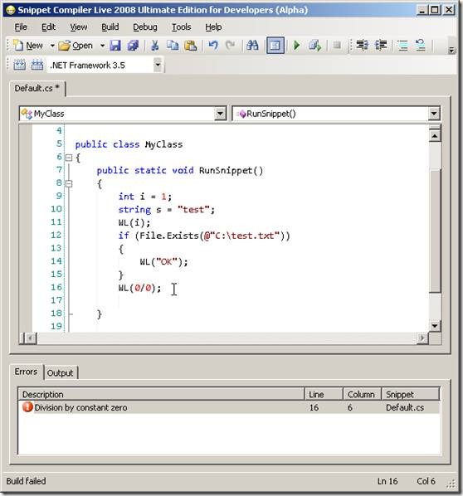Open the File menu

tap(21, 27)
